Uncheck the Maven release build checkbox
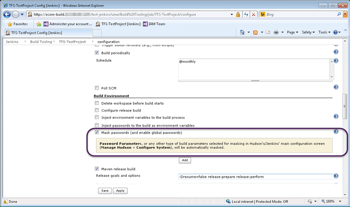 tap(97, 169)
